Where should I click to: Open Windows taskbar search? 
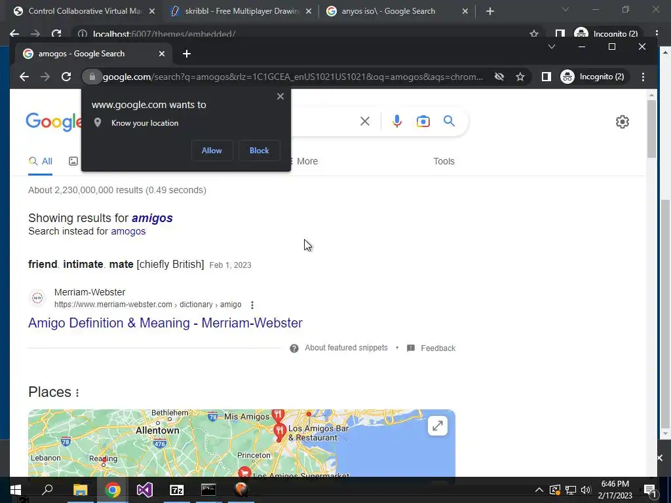pos(47,490)
